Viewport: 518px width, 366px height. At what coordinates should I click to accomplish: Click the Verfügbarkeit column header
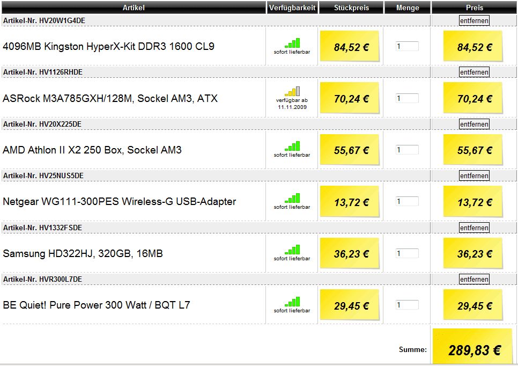tap(292, 8)
